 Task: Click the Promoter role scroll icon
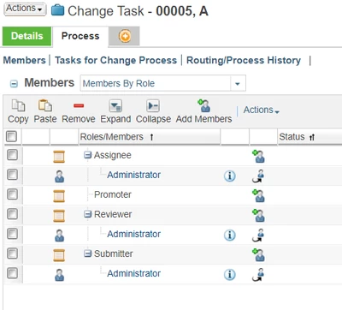coord(59,196)
